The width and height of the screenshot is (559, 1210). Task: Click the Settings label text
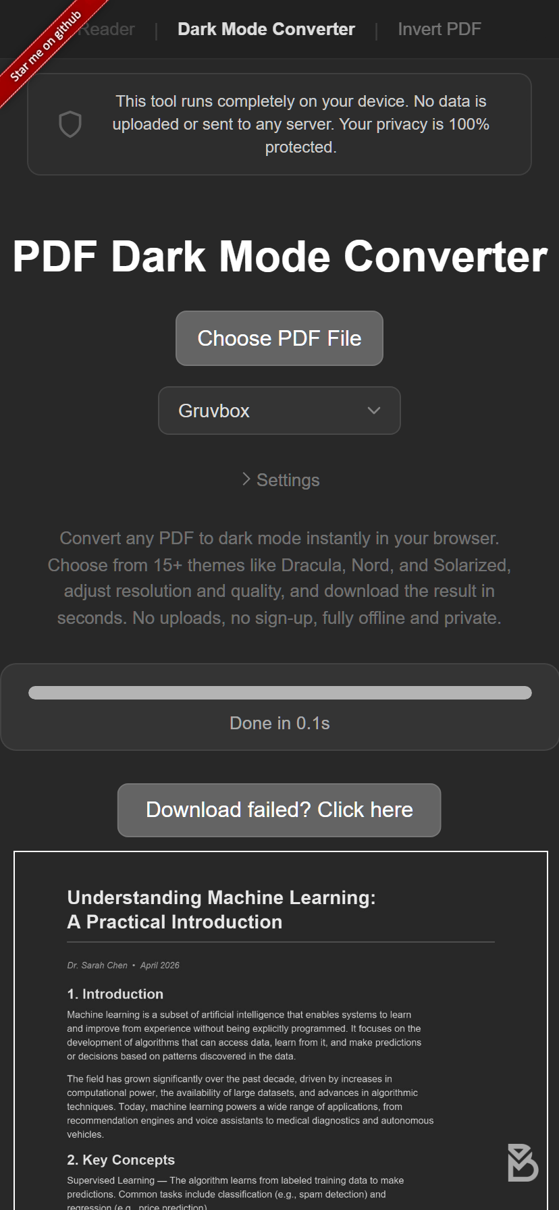[287, 479]
